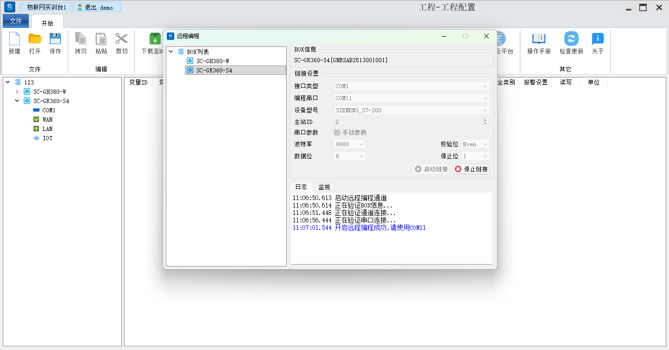Open the operation manual icon

538,39
